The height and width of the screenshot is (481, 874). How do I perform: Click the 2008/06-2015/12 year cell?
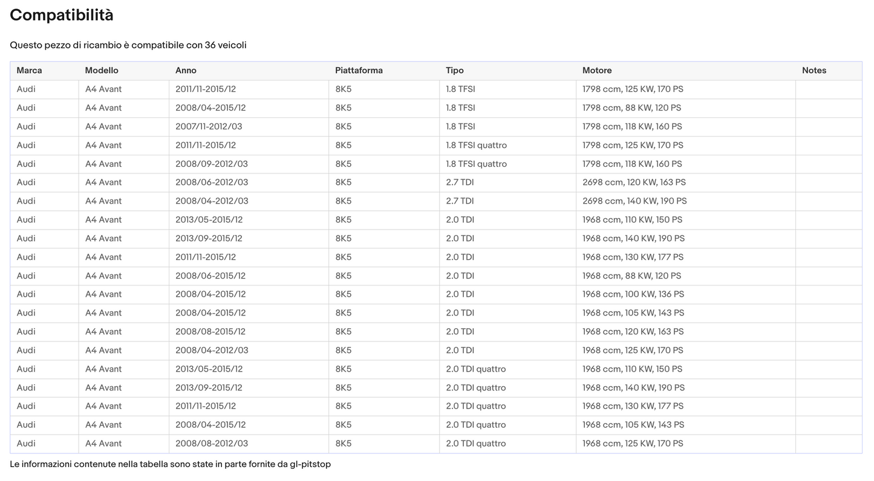coord(210,276)
